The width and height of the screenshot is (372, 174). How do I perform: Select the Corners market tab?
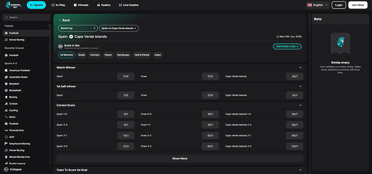95,55
